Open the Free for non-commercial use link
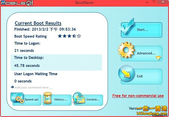This screenshot has width=169, height=117. 138,96
